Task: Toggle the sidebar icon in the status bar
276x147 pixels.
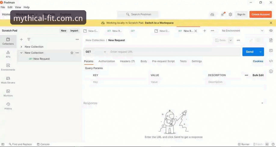Action: coord(3,144)
